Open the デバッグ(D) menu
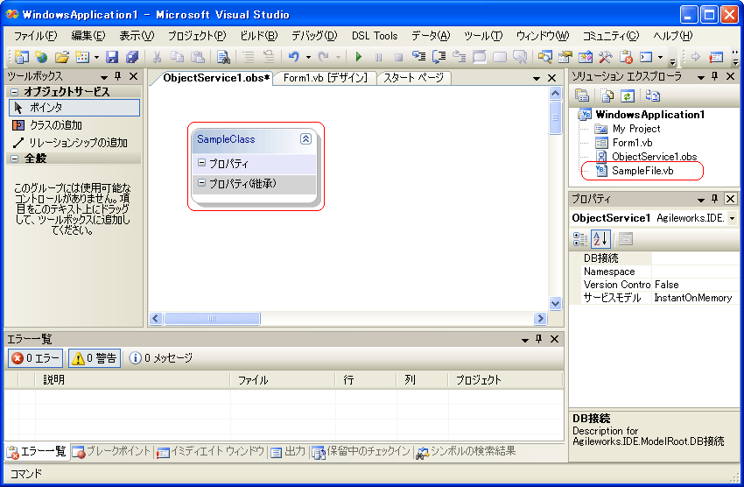This screenshot has height=487, width=744. 314,36
